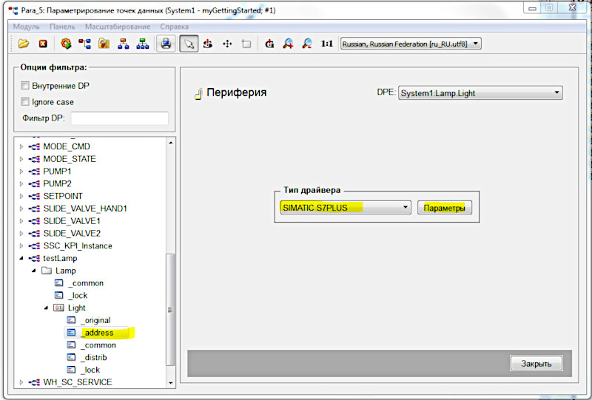592x400 pixels.
Task: Click the Закрыть button
Action: pos(536,363)
